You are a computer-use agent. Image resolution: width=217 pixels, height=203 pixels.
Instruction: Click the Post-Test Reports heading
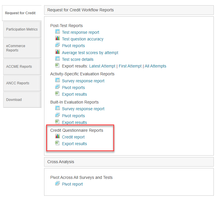[x=66, y=26]
